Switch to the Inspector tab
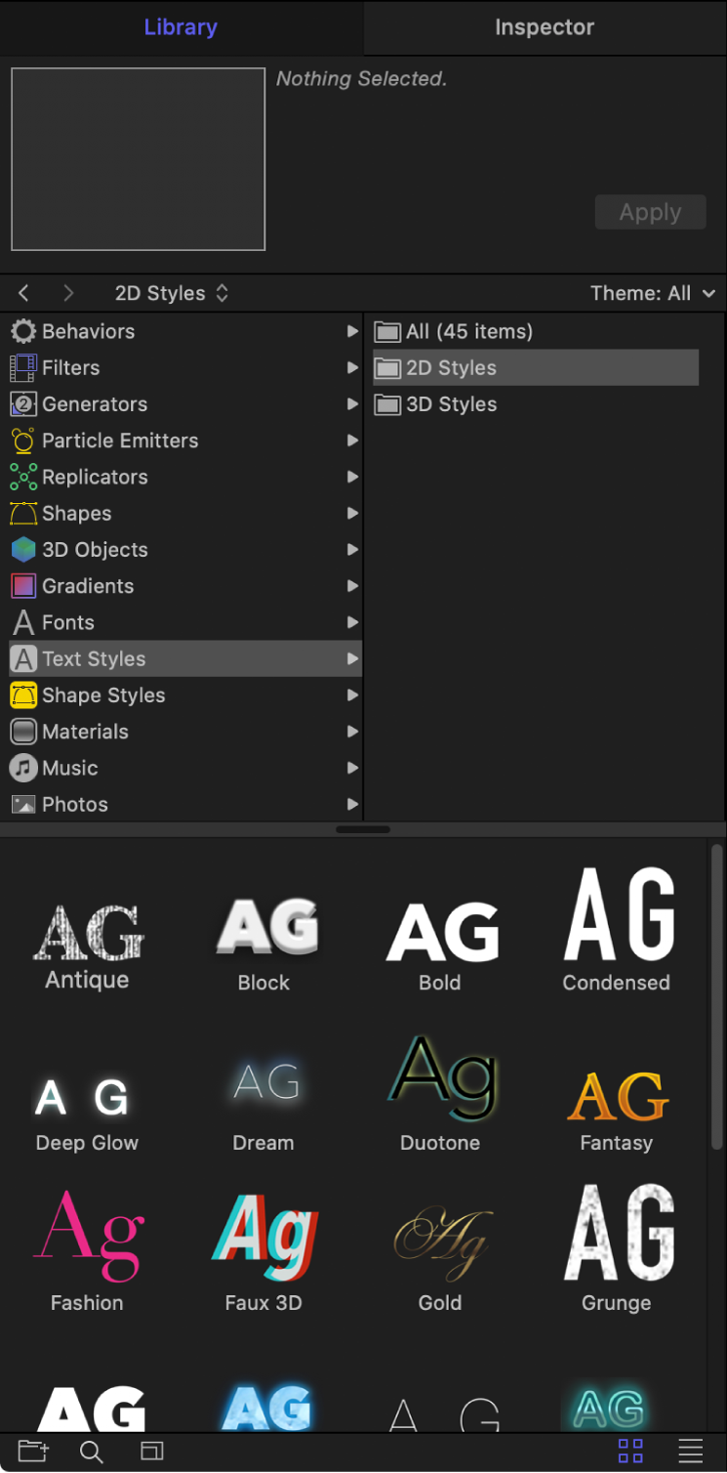This screenshot has height=1473, width=727. click(x=544, y=26)
